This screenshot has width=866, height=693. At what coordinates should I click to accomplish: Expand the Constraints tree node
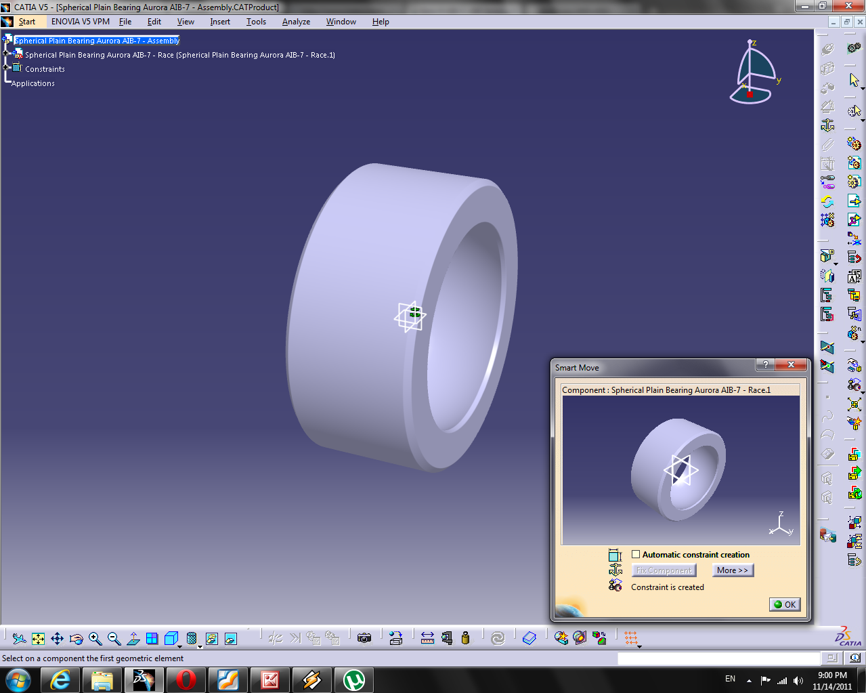(6, 67)
